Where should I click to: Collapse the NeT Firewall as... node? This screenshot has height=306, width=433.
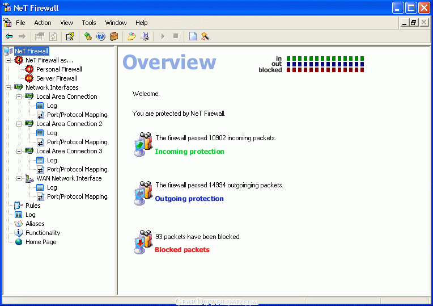[x=9, y=60]
